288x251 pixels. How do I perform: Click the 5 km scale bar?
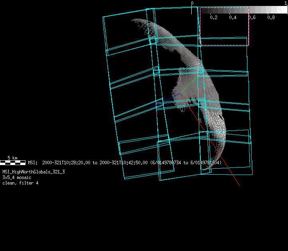[x=13, y=162]
